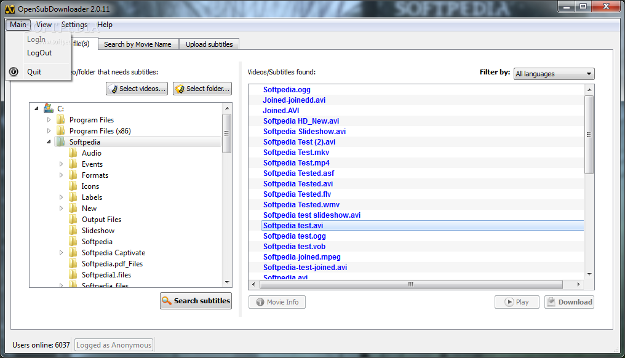Click Movie Info button
This screenshot has width=625, height=358.
277,302
